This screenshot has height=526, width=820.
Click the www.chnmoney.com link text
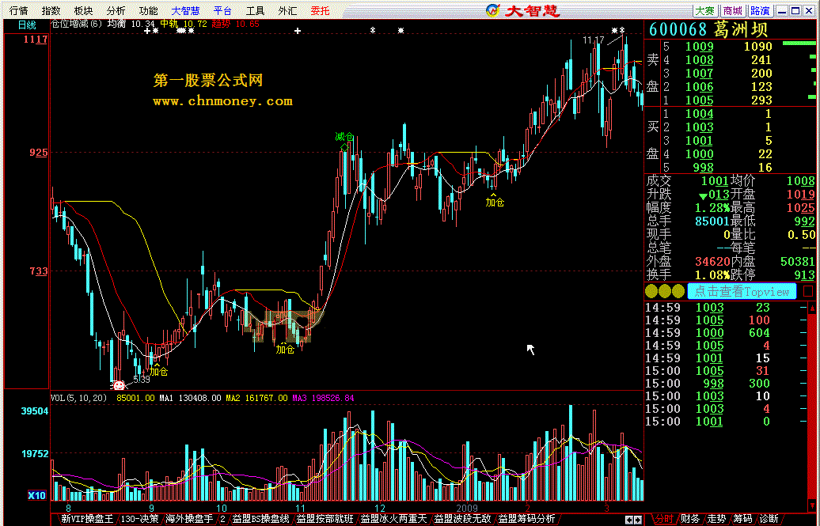pyautogui.click(x=222, y=101)
